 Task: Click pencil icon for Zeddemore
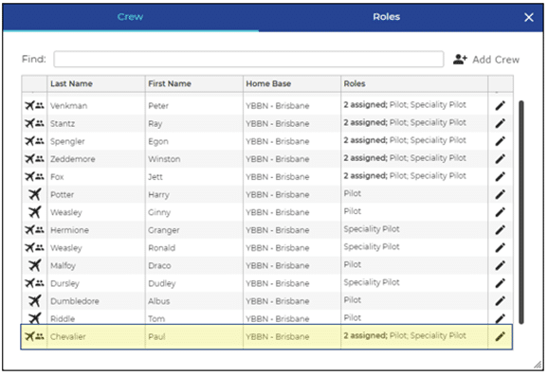point(500,159)
